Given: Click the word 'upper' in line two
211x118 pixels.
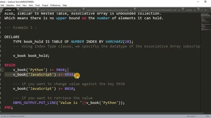Looking at the screenshot, I should tap(61, 18).
